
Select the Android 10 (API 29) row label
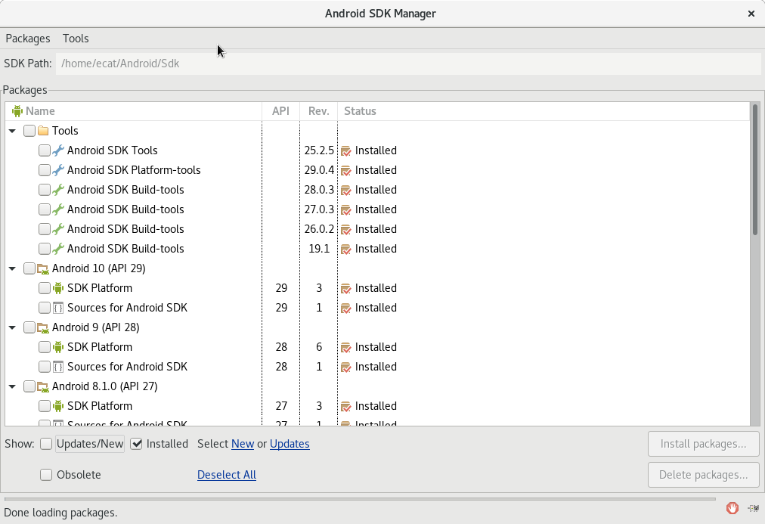coord(98,268)
